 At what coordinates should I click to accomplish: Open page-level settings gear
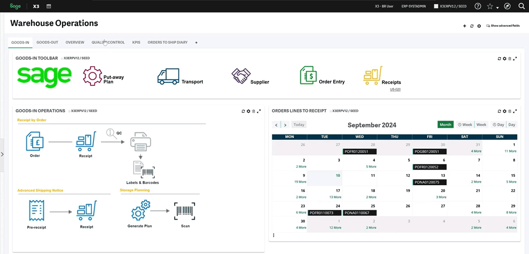coord(479,26)
